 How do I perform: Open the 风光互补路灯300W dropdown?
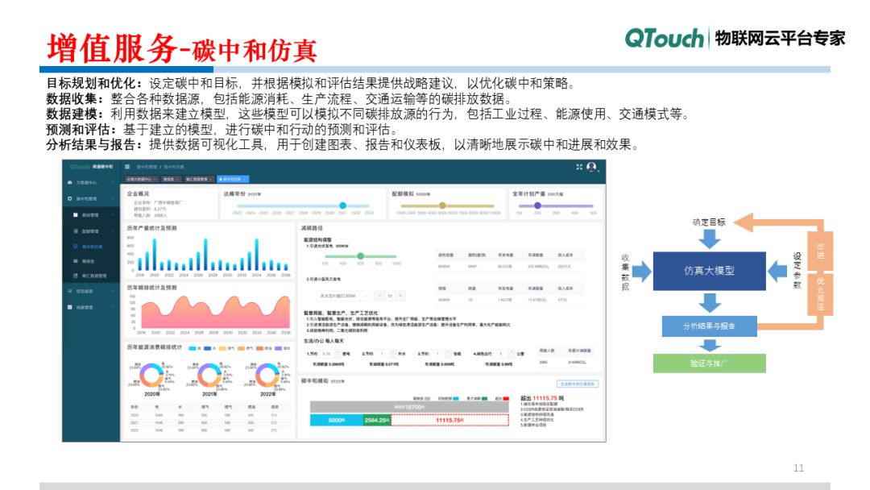click(343, 296)
